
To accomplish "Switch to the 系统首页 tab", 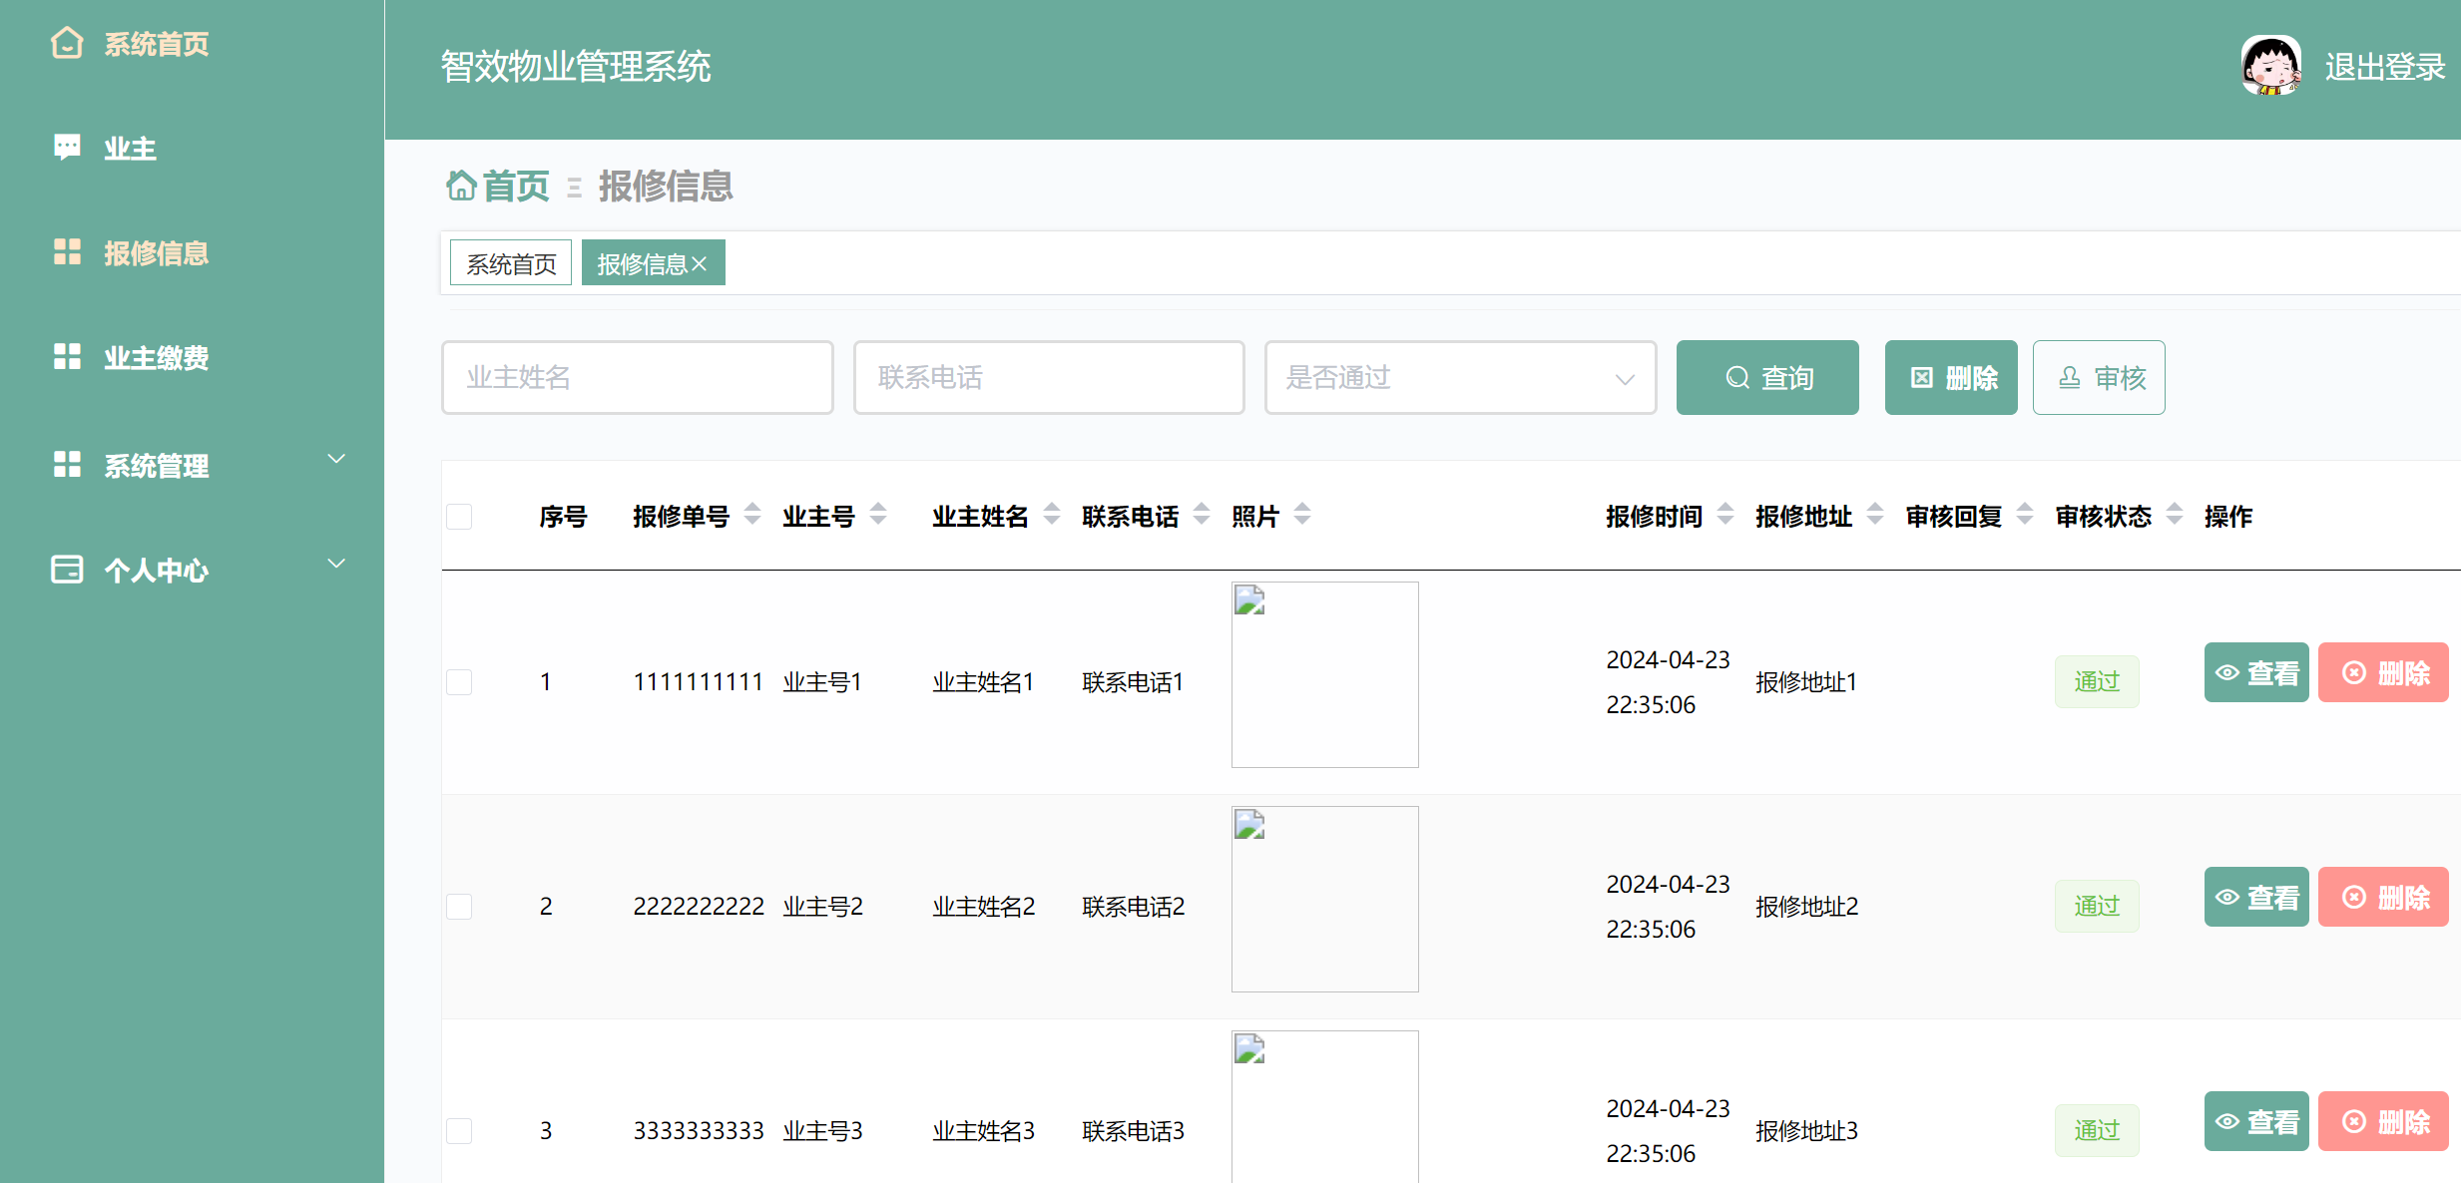I will coord(511,263).
